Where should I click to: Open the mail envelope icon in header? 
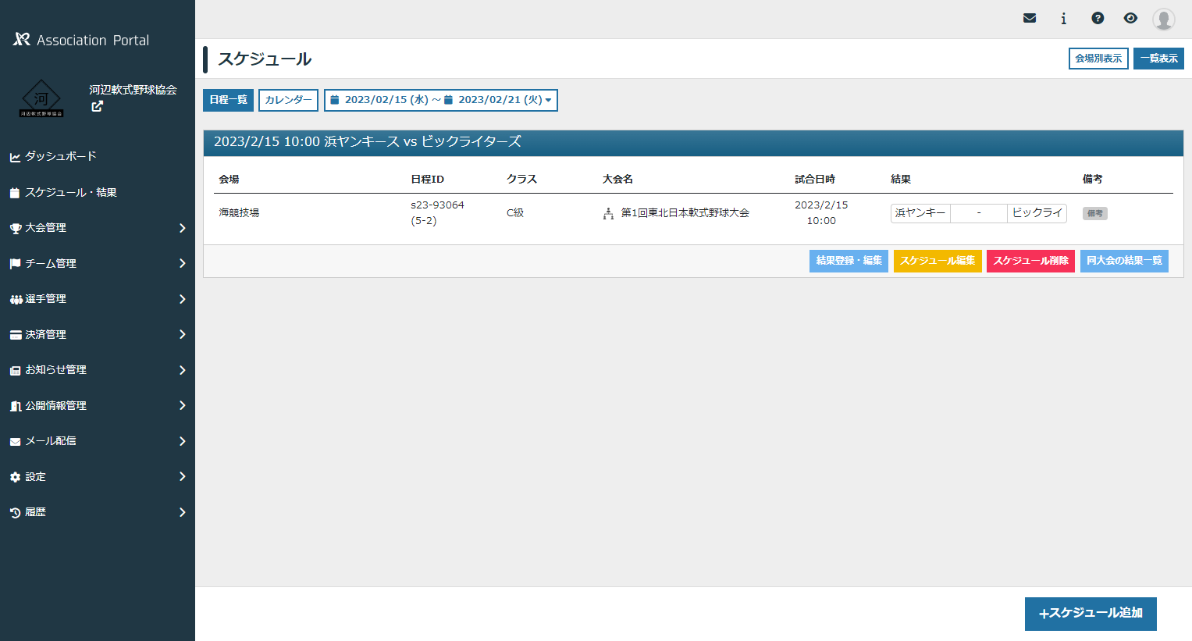tap(1030, 18)
